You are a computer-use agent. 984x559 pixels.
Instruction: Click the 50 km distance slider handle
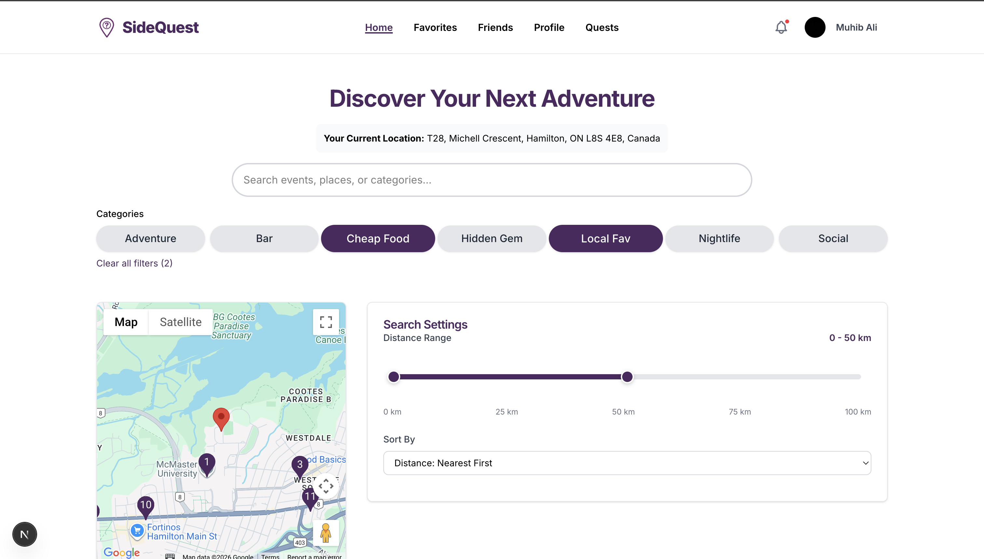(x=627, y=377)
